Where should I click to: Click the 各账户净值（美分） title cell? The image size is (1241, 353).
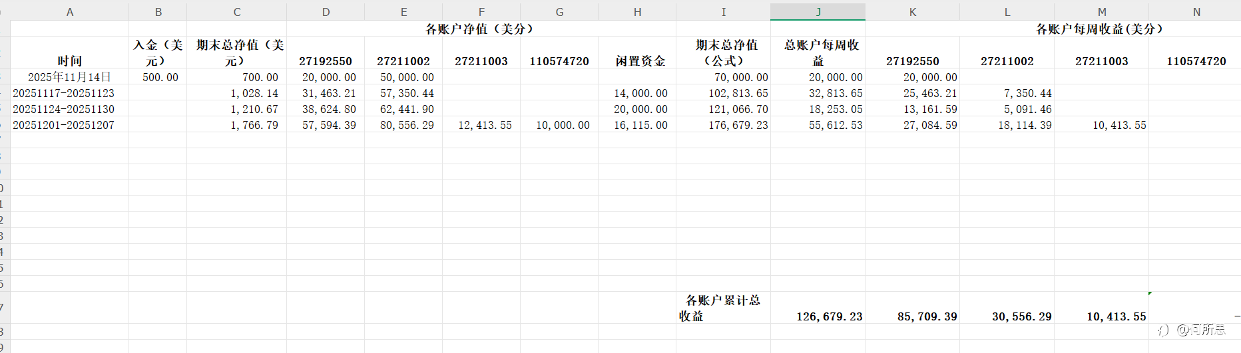(x=481, y=29)
